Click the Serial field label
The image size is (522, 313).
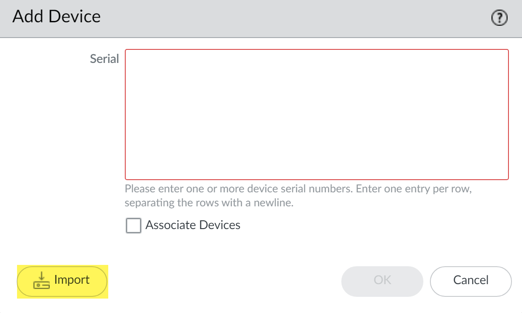(x=104, y=59)
